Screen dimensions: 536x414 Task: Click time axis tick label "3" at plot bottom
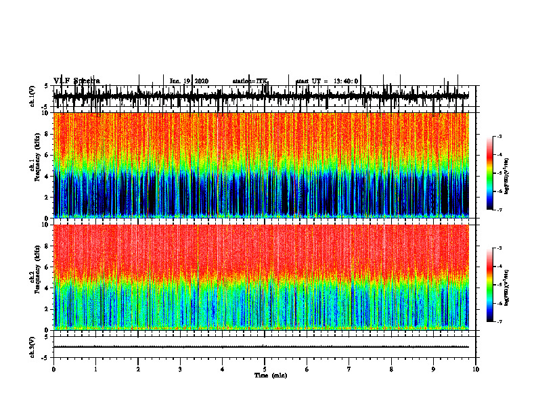pos(180,369)
